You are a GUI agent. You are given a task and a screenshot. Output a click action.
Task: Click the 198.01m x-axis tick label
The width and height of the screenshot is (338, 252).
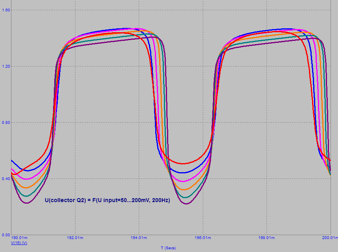click(266, 238)
